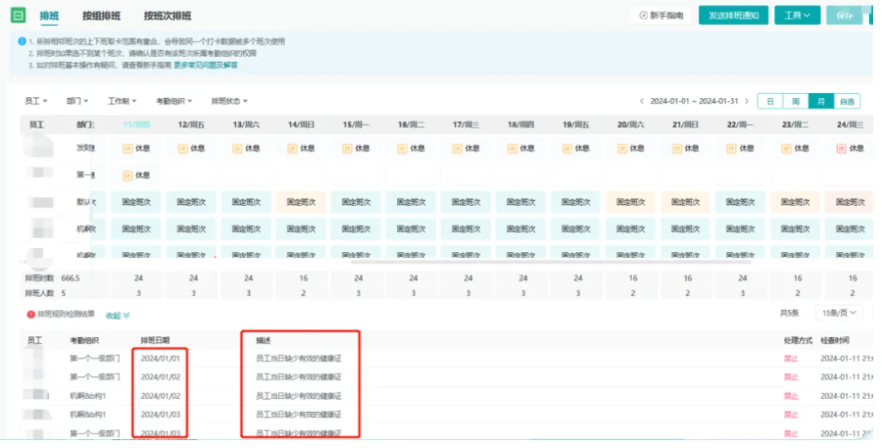
Task: Click the 处理方式 column header
Action: tap(798, 340)
